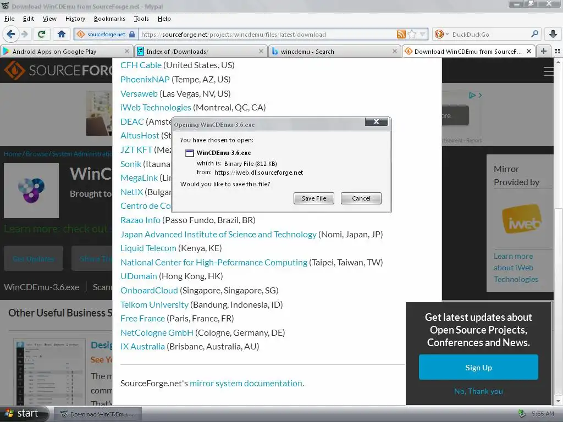Close the Index of /Downloads/ tab

pos(261,51)
